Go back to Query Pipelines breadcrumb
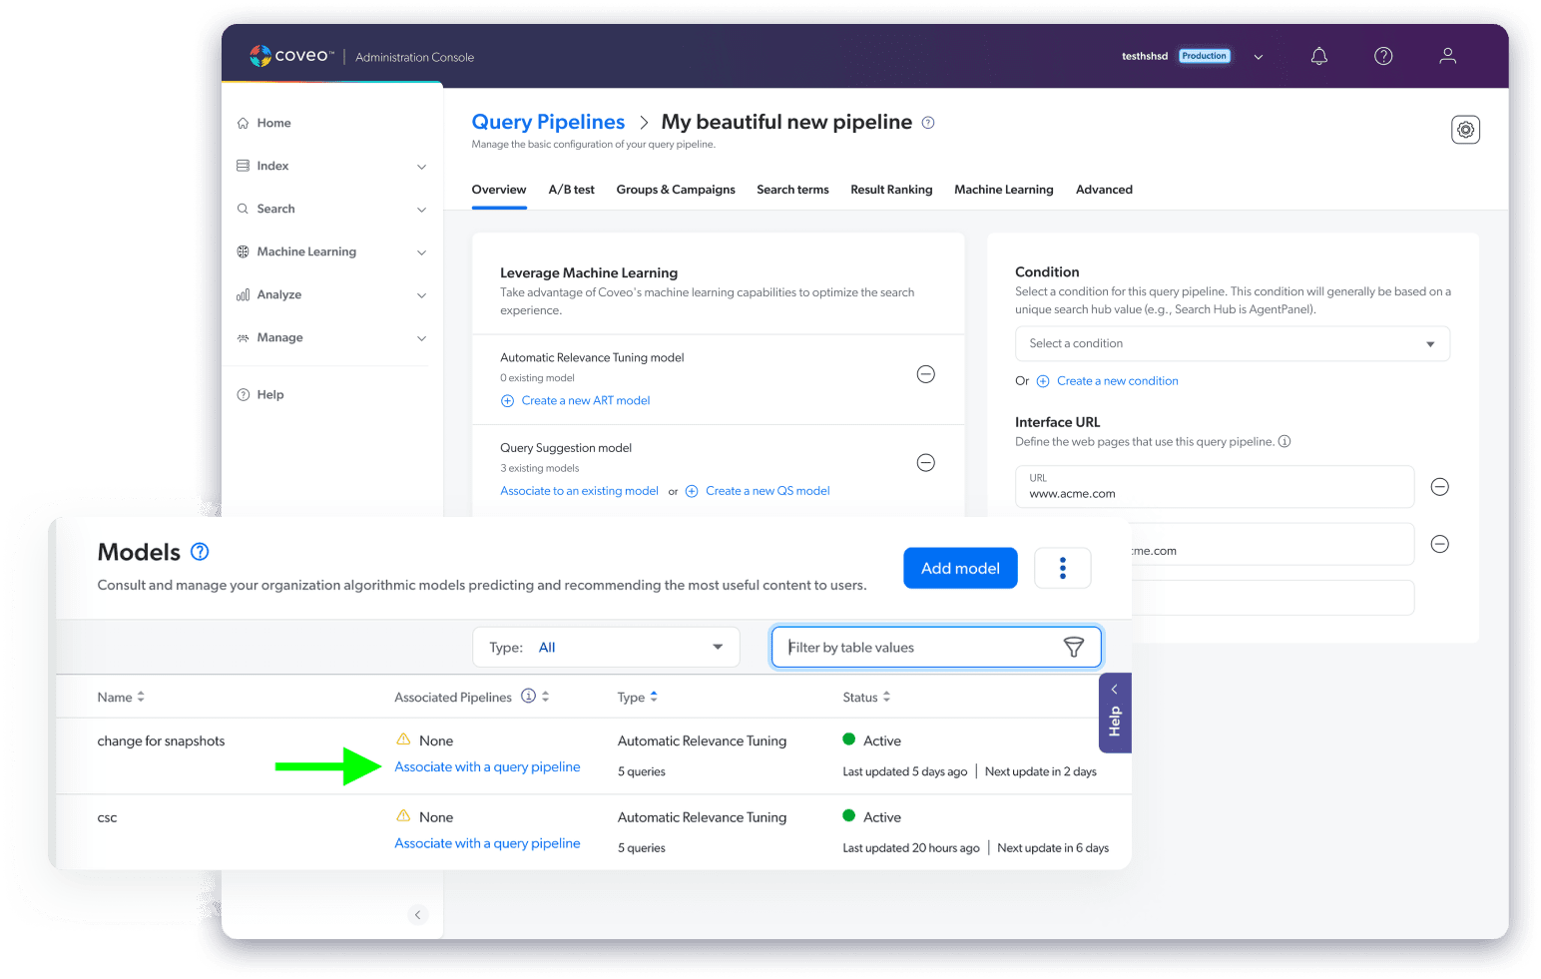Image resolution: width=1541 pixels, height=979 pixels. click(x=548, y=122)
